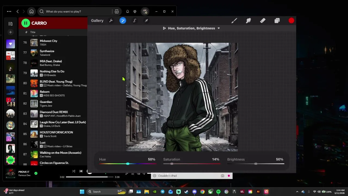Screen dimensions: 348x196
Task: Adjust the Hue slider
Action: coord(128,164)
